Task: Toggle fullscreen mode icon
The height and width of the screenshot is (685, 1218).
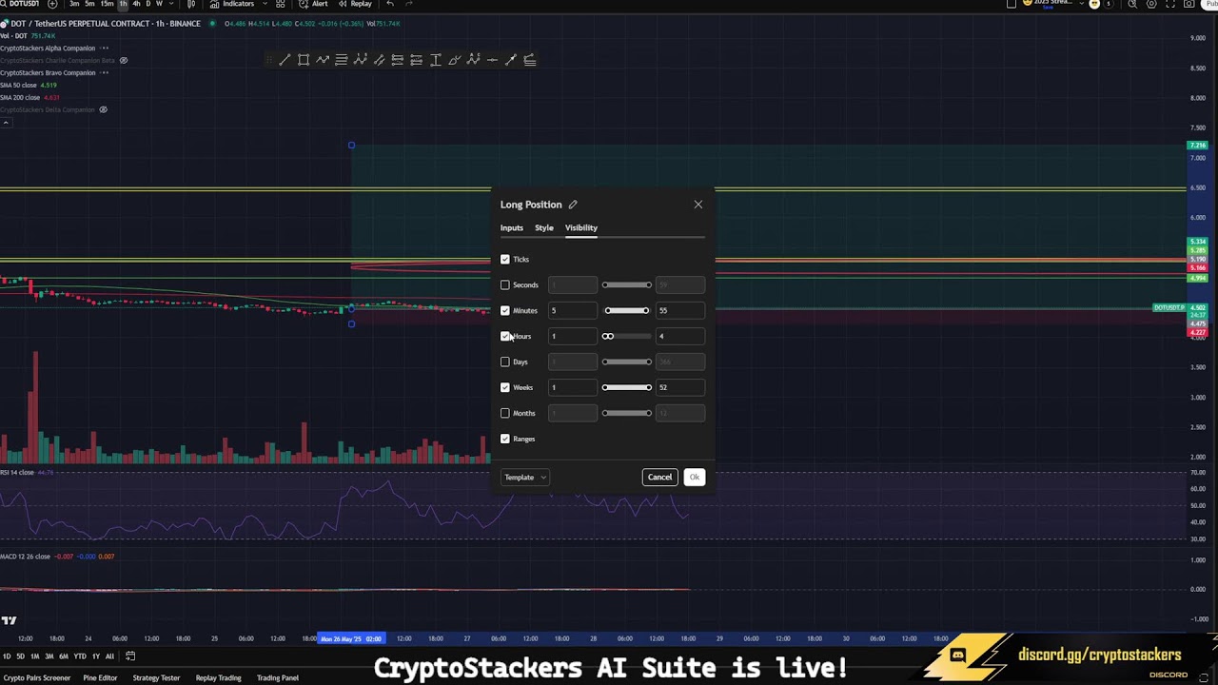Action: (x=1170, y=4)
